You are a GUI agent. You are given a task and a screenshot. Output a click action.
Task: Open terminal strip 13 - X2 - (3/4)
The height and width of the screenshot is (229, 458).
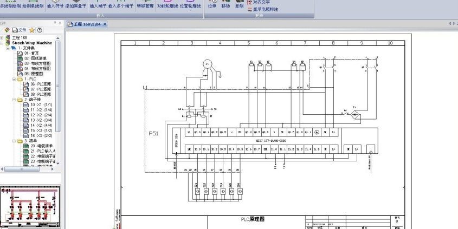point(41,120)
